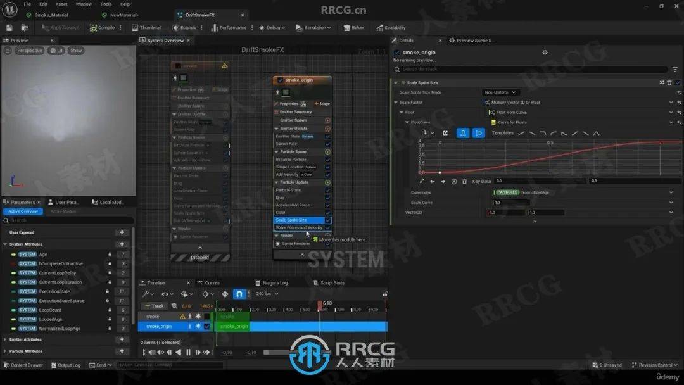Open the Lit view mode button

tap(56, 51)
